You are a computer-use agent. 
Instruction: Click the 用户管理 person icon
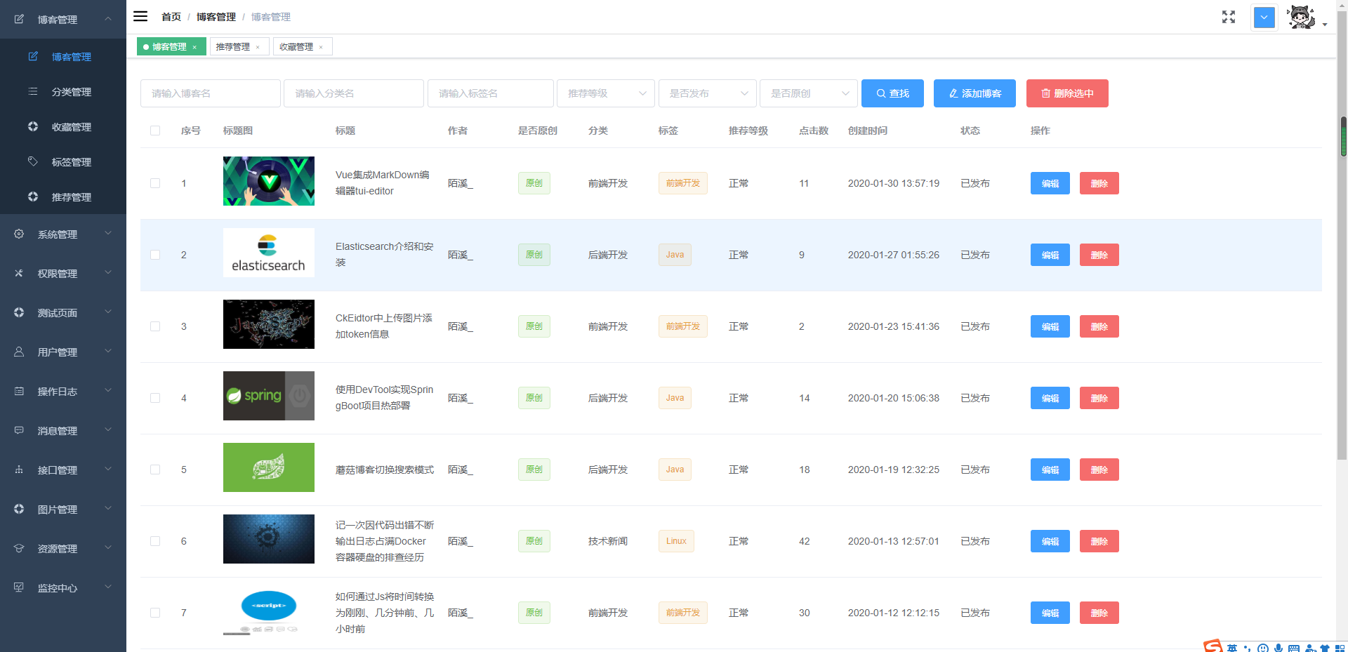pos(19,352)
